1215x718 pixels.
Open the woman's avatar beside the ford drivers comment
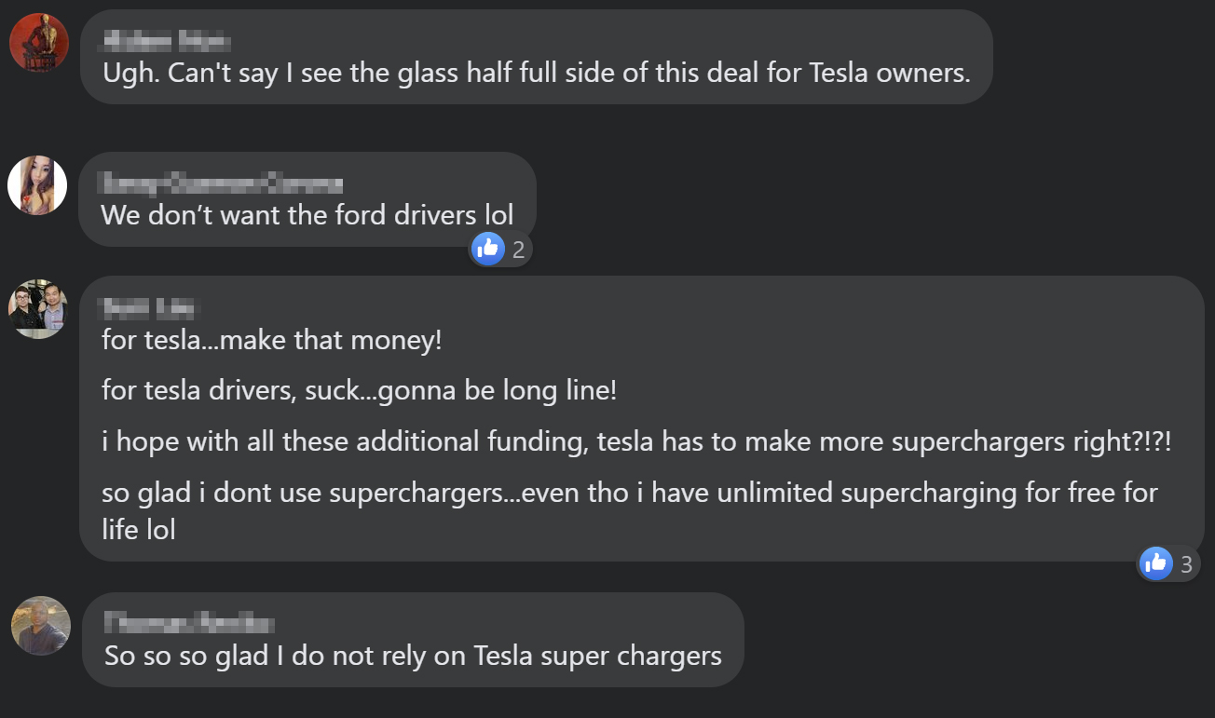(37, 185)
